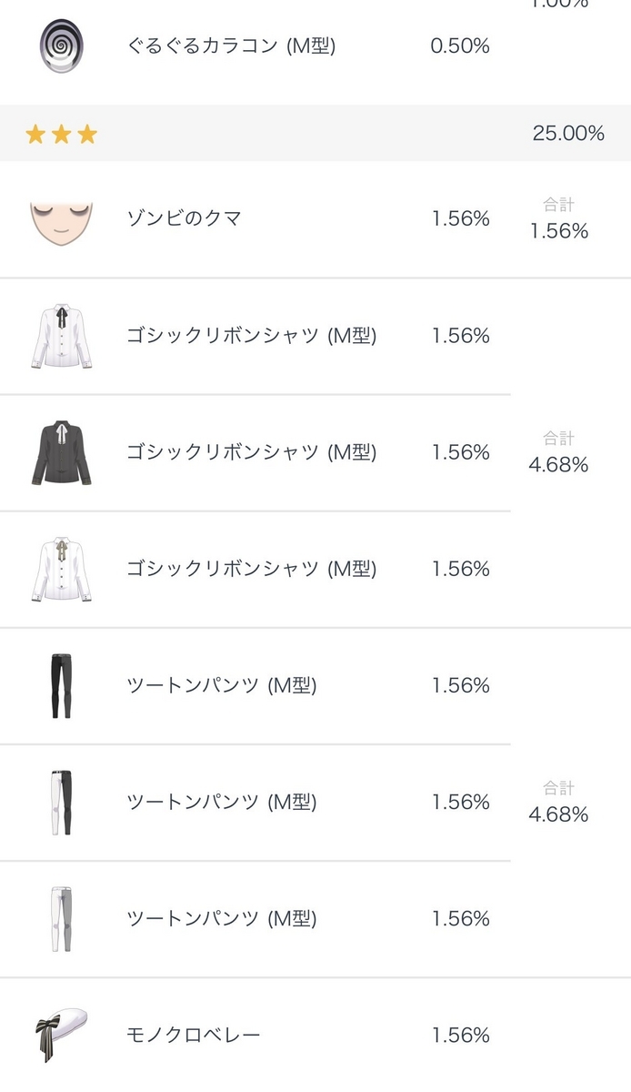Pick the white shirt with gold ribbon
The width and height of the screenshot is (631, 1092).
click(x=61, y=569)
